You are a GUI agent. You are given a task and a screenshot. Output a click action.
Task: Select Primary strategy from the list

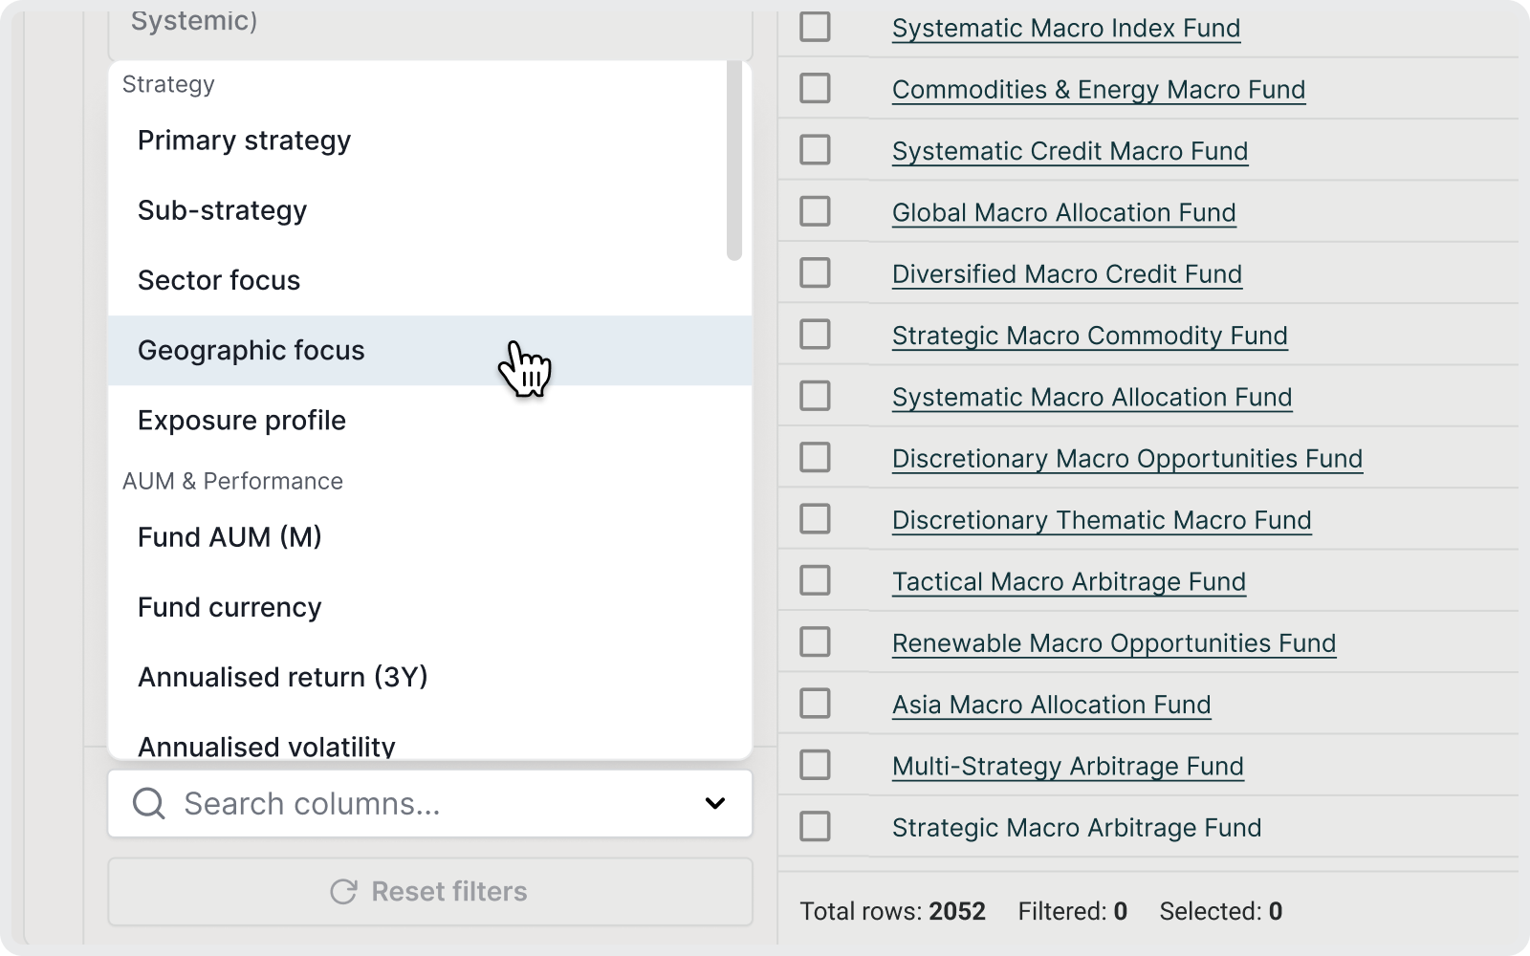click(x=244, y=141)
